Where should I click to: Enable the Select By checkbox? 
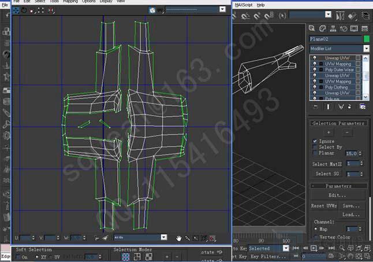(x=315, y=147)
